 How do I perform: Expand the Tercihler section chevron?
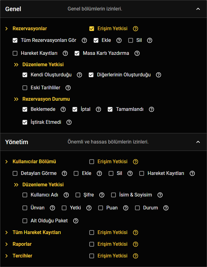click(x=6, y=256)
